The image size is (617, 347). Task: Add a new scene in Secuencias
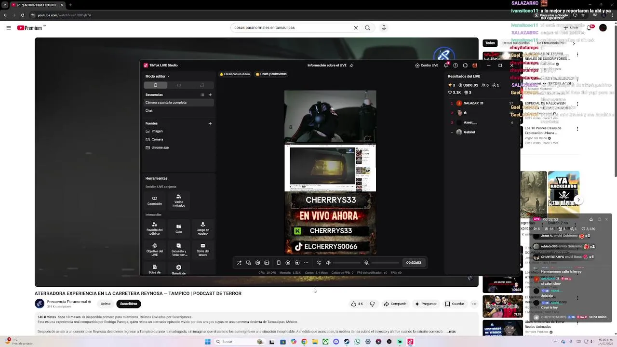(210, 95)
